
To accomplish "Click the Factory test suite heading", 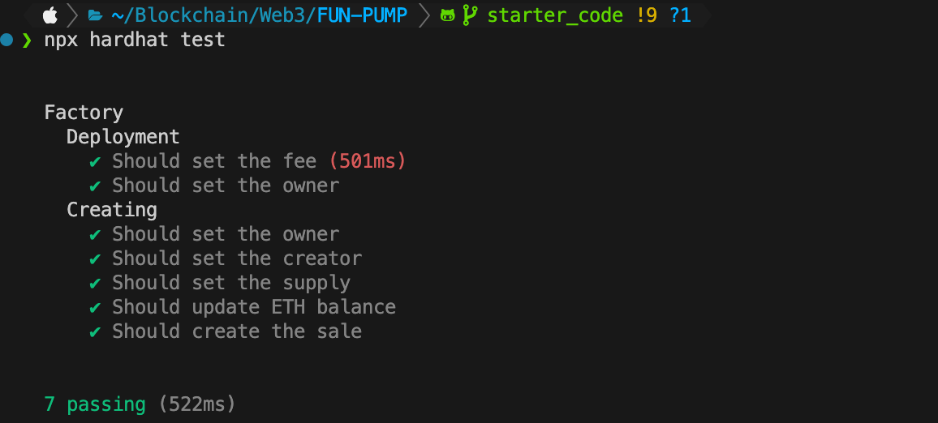I will [x=84, y=113].
